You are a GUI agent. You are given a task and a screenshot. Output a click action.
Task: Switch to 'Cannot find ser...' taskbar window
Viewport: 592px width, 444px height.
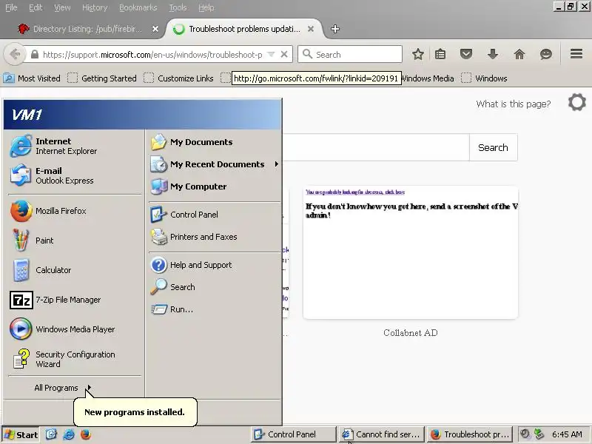coord(382,434)
